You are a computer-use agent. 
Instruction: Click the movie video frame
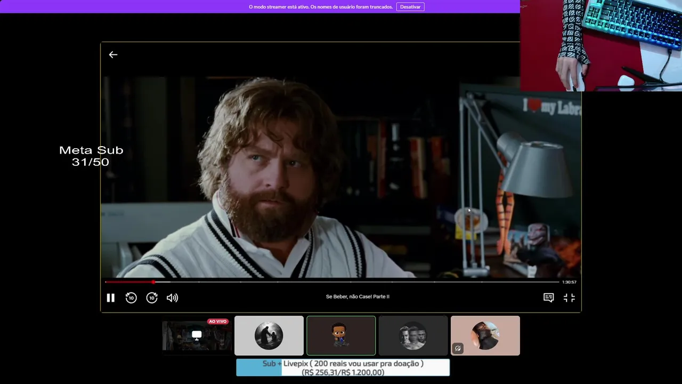pyautogui.click(x=341, y=176)
